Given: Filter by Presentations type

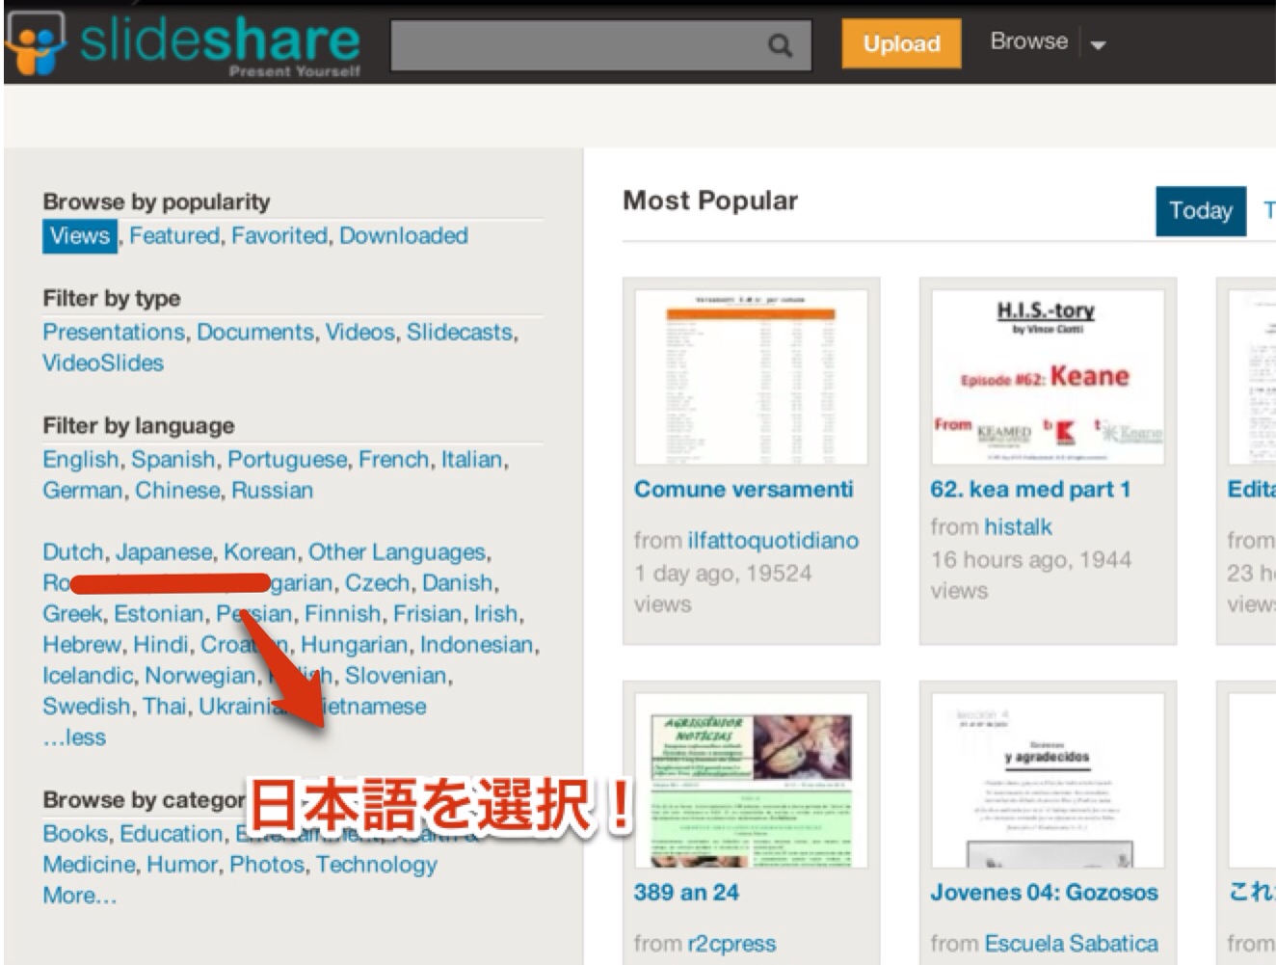Looking at the screenshot, I should point(114,332).
